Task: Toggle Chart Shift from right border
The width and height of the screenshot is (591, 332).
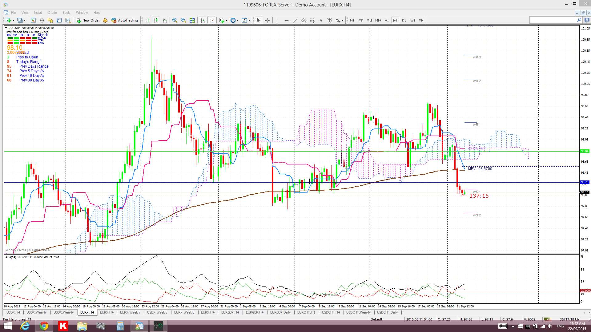Action: click(211, 20)
